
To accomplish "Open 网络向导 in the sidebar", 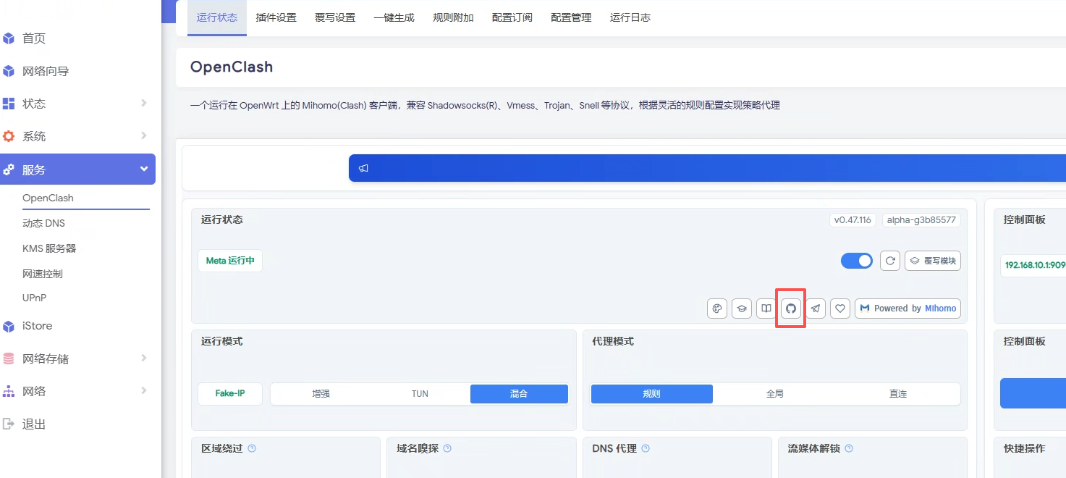I will coord(46,71).
